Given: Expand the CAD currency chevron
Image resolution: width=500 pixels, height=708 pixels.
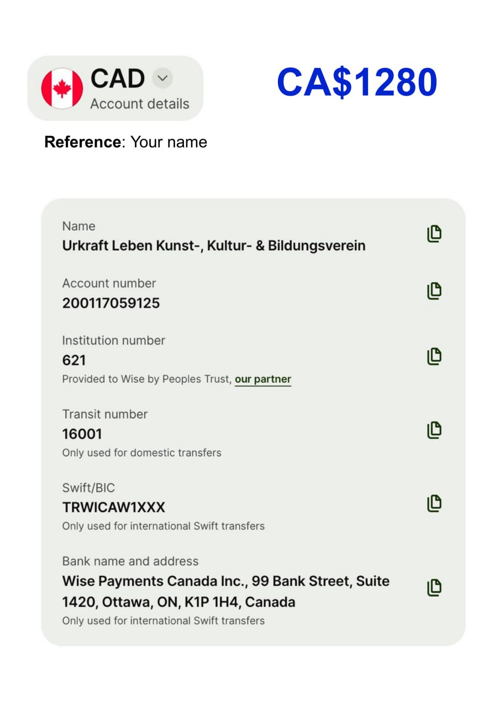Looking at the screenshot, I should click(162, 78).
